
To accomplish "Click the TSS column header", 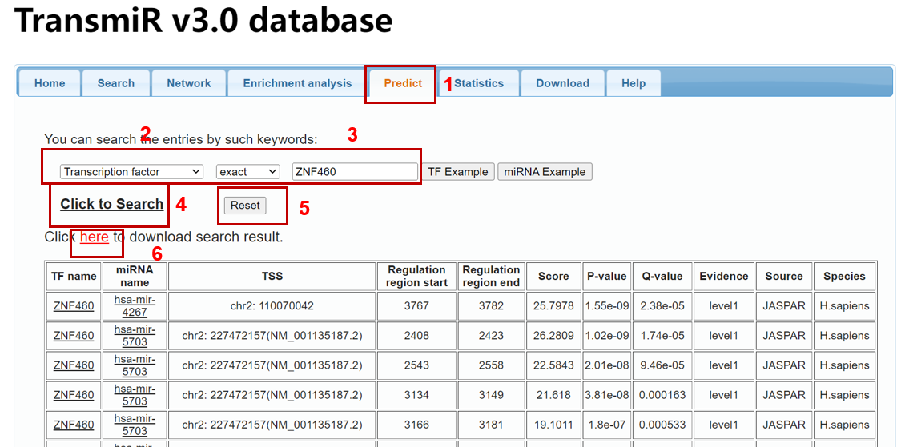I will click(272, 276).
